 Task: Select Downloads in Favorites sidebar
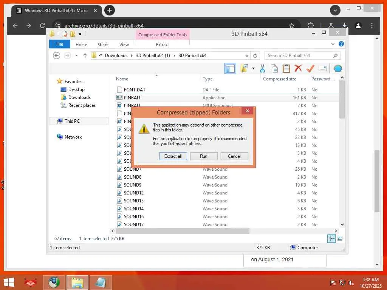pos(79,97)
